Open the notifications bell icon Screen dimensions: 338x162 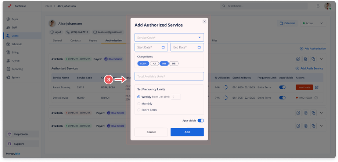click(x=318, y=6)
